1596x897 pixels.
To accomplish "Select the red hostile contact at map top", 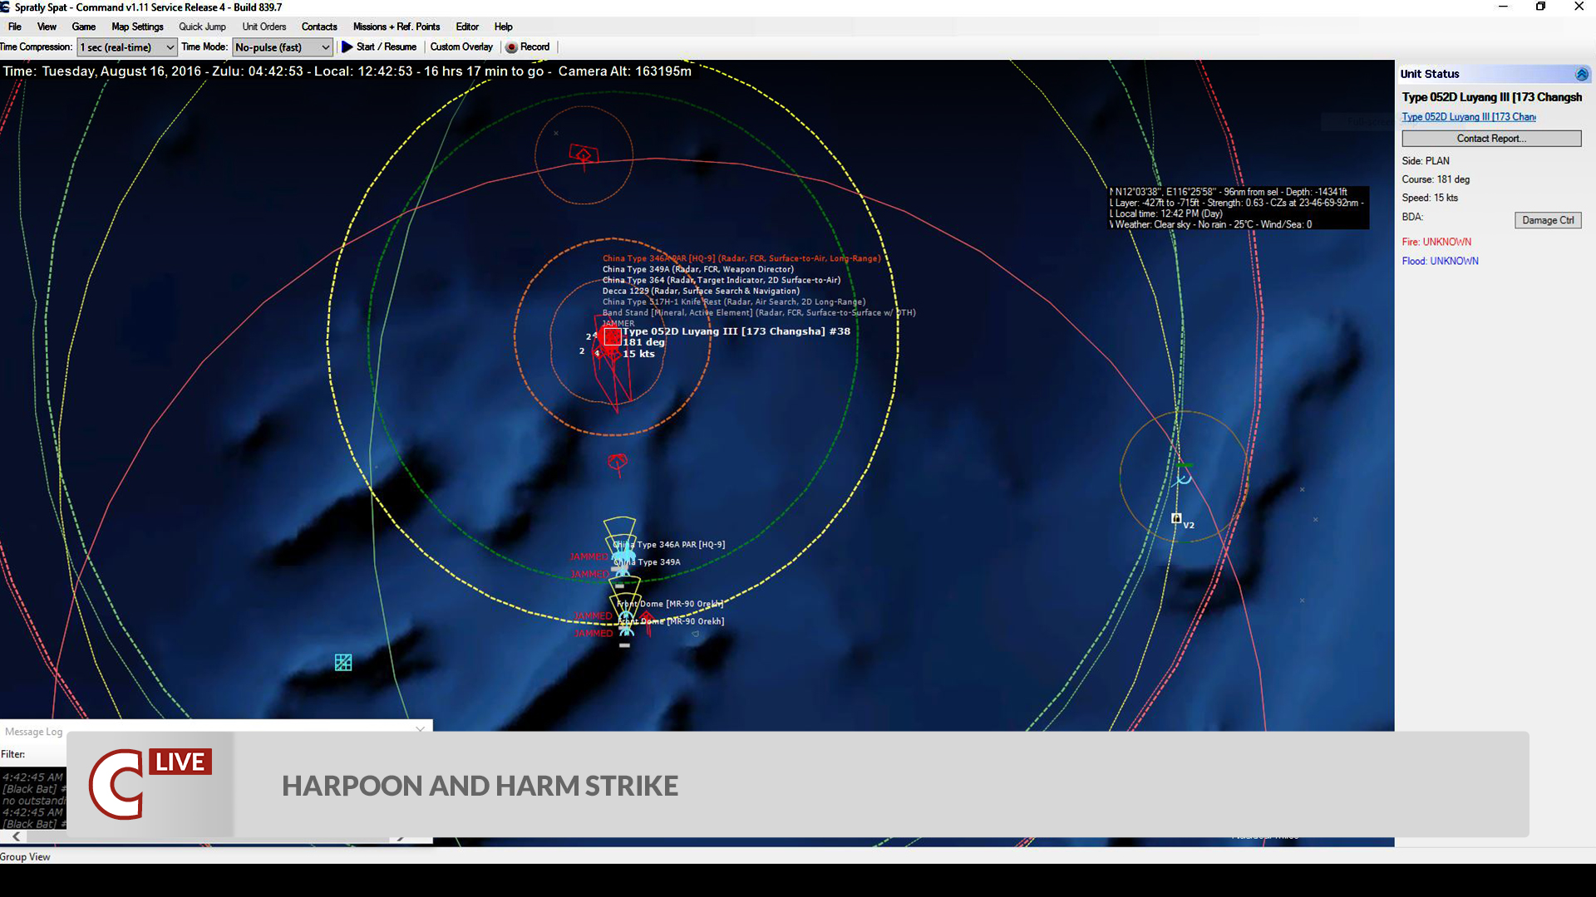I will (584, 154).
